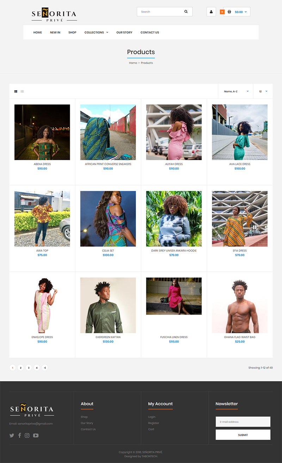Image resolution: width=282 pixels, height=463 pixels.
Task: Open the New In menu item
Action: click(x=55, y=32)
